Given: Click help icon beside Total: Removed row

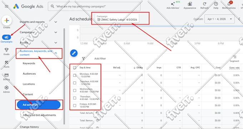Looking at the screenshot, I should click(x=97, y=120).
